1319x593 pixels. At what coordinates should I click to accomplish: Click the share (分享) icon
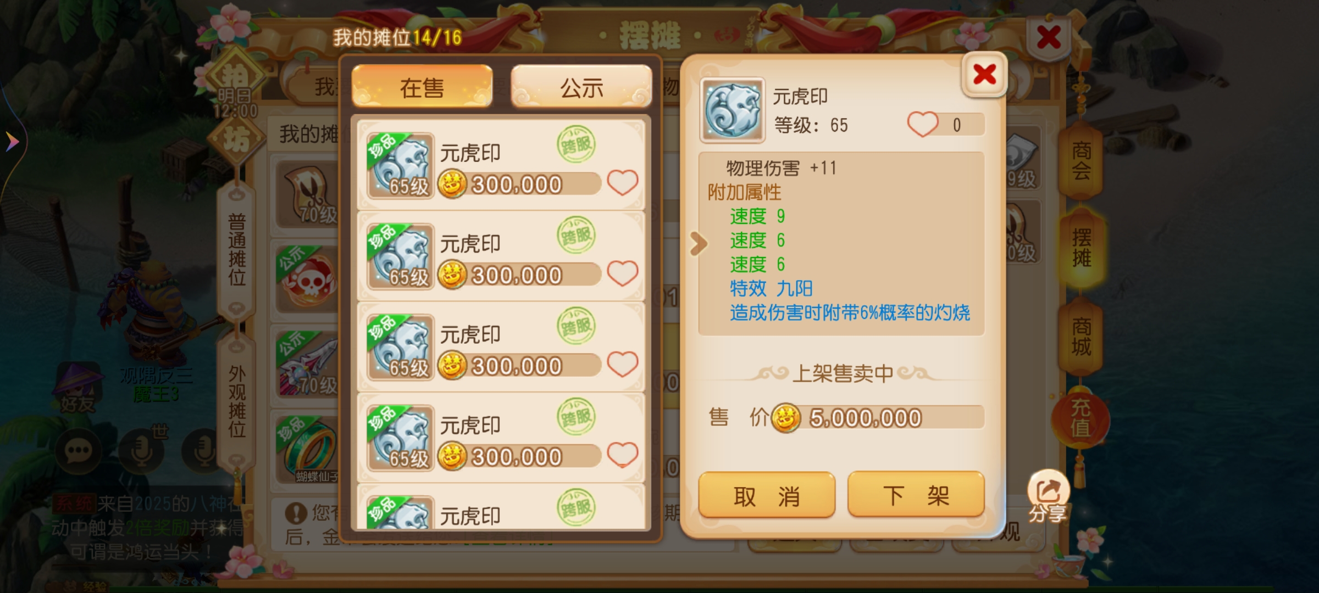tap(1048, 496)
